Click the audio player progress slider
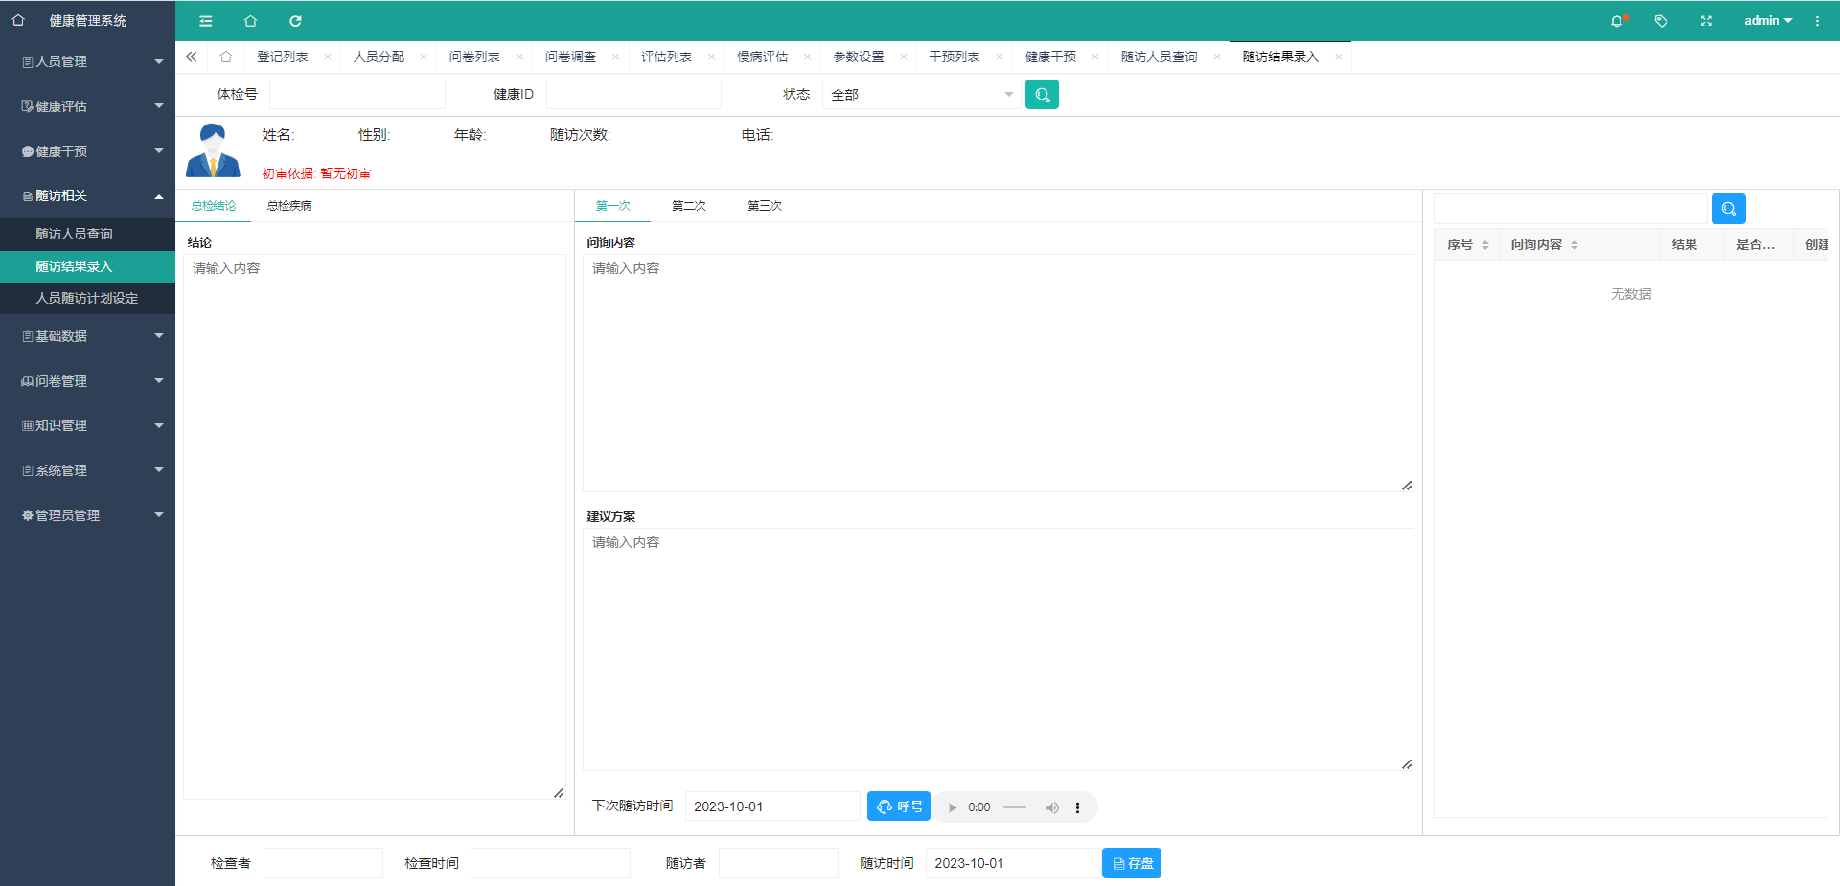Viewport: 1840px width, 886px height. tap(1014, 807)
